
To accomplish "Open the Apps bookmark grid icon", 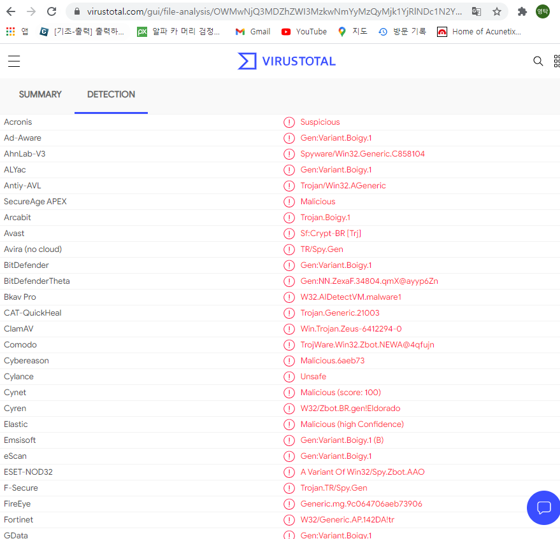I will click(10, 32).
